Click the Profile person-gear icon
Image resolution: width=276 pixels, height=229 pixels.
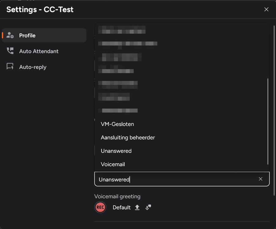(x=10, y=35)
